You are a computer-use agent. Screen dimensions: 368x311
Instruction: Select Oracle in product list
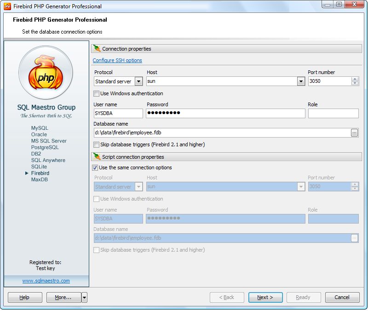pos(39,134)
